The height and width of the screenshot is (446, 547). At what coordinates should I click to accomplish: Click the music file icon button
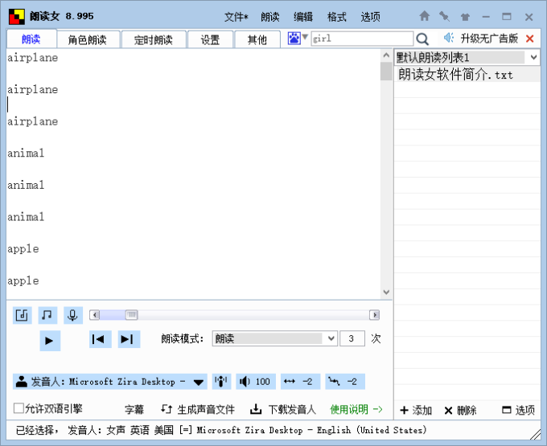23,315
